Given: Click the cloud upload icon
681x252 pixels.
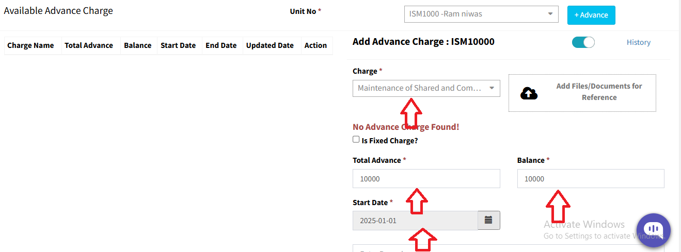Looking at the screenshot, I should point(529,93).
